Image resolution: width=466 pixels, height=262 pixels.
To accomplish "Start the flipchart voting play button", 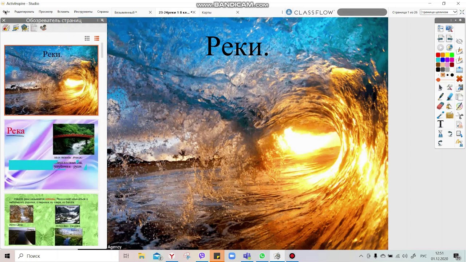I will (x=440, y=48).
